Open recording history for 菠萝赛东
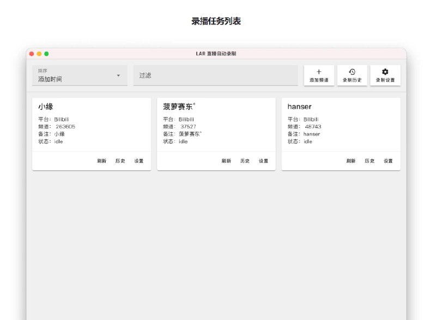 [x=245, y=161]
